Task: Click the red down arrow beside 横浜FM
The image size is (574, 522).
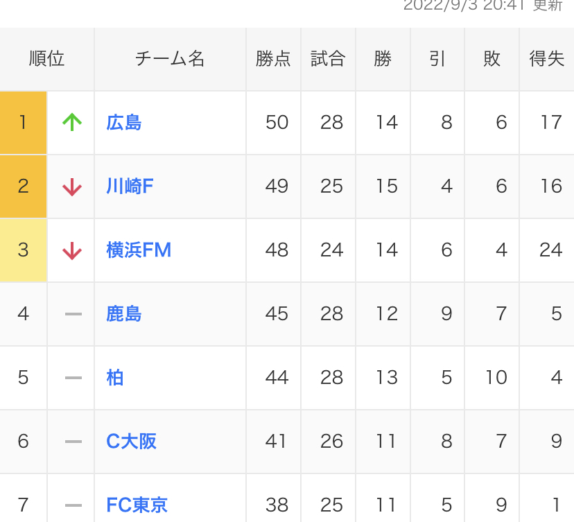Action: (x=72, y=251)
